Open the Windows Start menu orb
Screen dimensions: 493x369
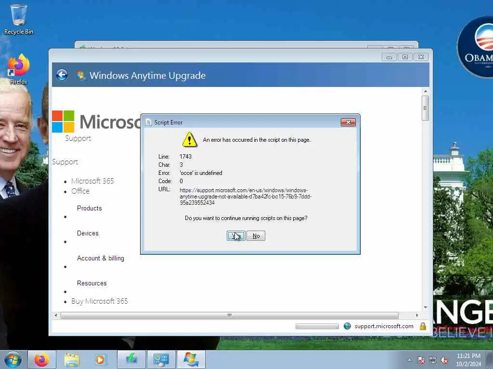coord(13,359)
